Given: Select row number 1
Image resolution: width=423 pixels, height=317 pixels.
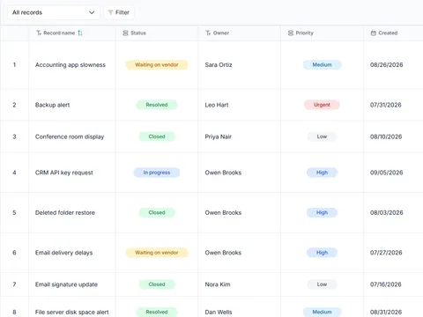Looking at the screenshot, I should point(14,65).
